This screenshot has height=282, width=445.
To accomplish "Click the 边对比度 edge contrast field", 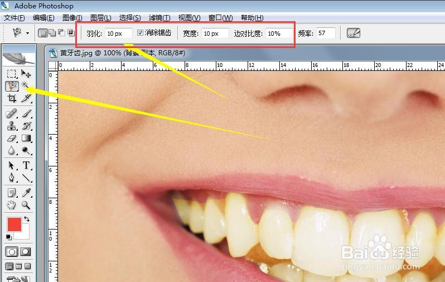I will point(279,34).
